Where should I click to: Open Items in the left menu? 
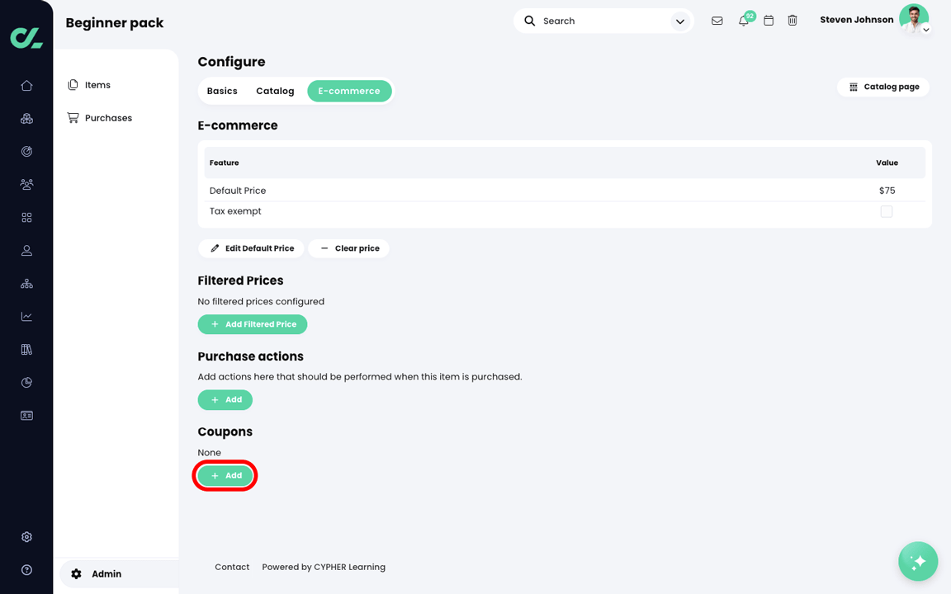(89, 85)
